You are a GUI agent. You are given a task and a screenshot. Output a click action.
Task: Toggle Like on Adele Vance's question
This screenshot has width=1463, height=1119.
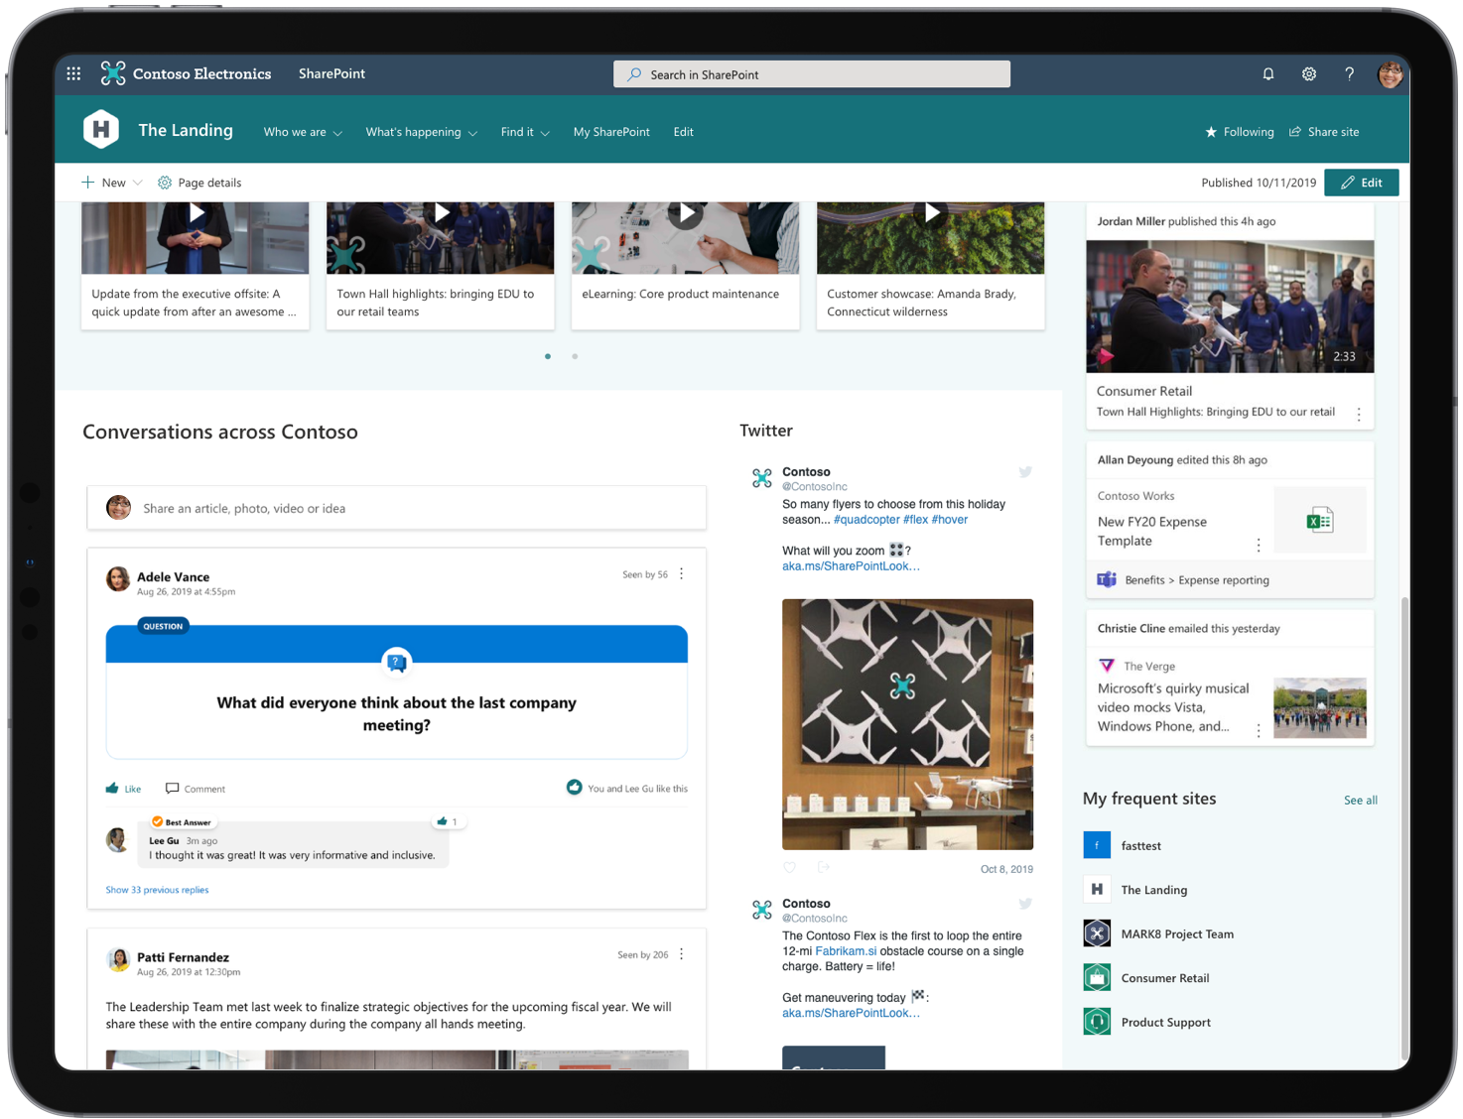pyautogui.click(x=124, y=789)
